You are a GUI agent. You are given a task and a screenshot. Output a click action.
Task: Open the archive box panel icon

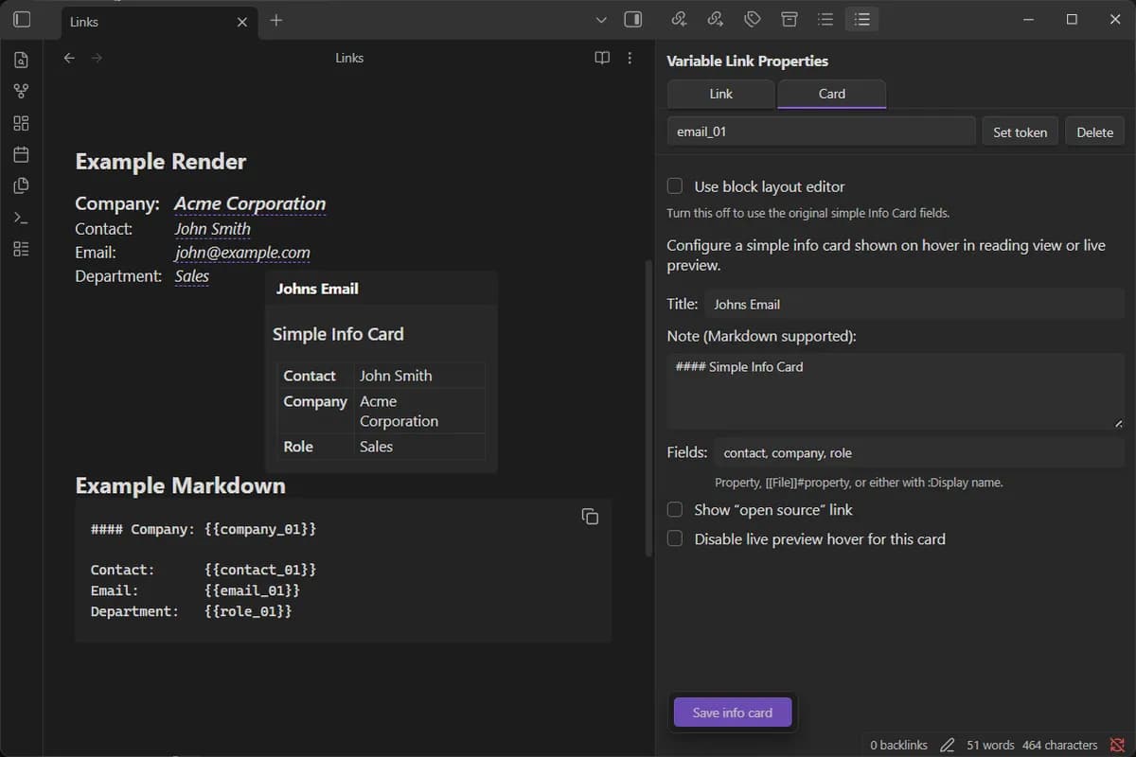click(x=789, y=19)
